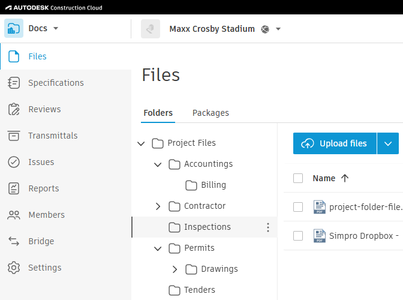Click the Upload files button

[335, 143]
